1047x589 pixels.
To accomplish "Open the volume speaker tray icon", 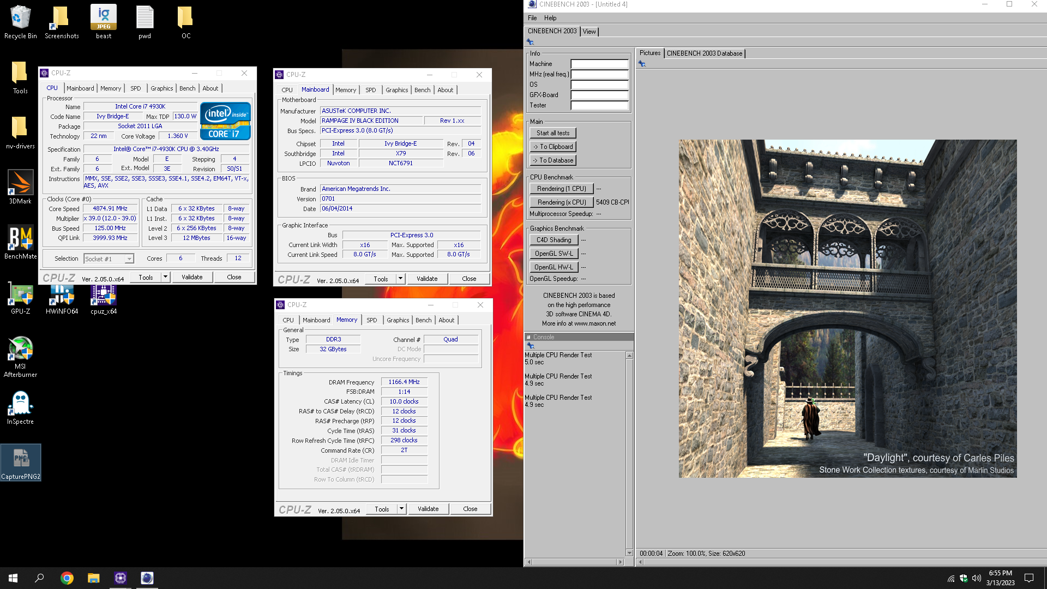I will (977, 578).
